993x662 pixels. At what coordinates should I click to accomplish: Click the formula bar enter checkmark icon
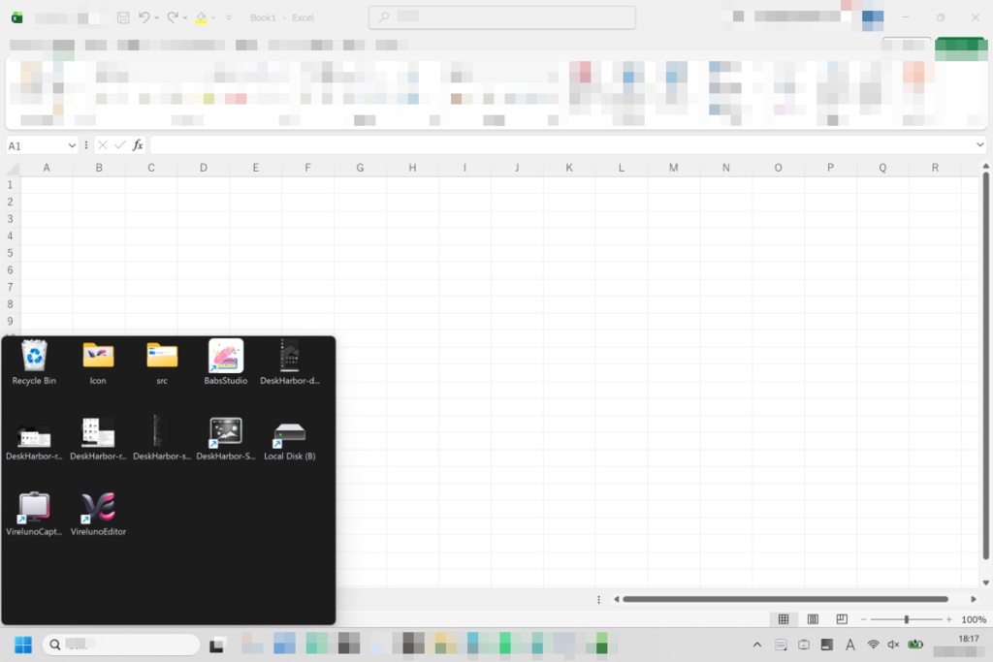point(119,145)
